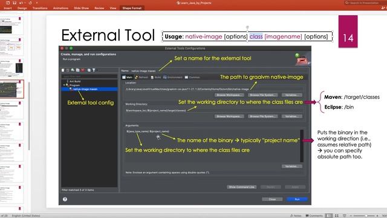Switch to the Transitions tab
This screenshot has height=218, width=387.
tap(40, 8)
